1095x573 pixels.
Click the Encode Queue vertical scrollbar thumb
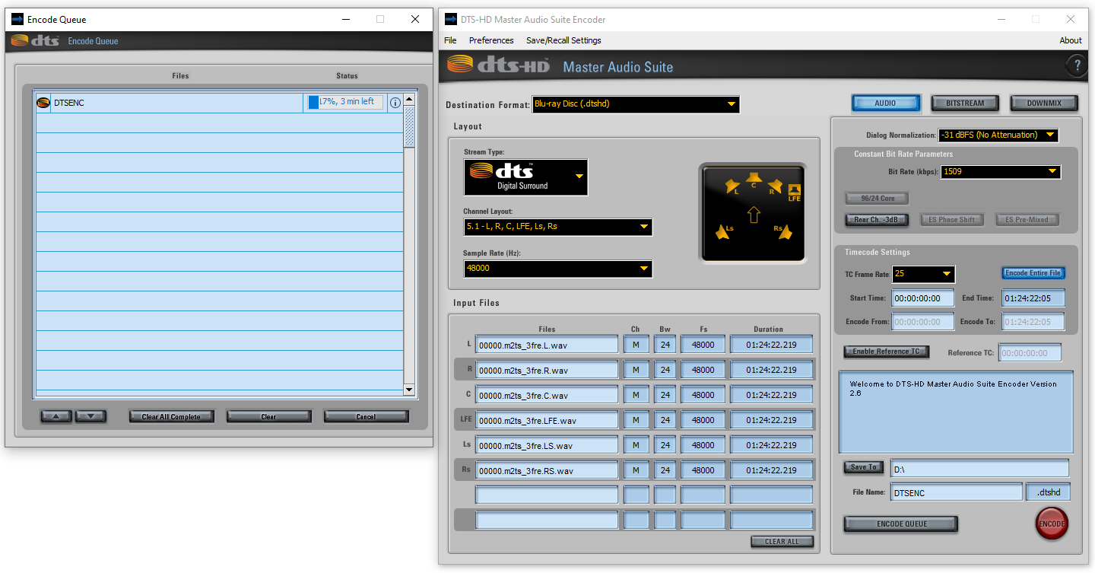pyautogui.click(x=409, y=126)
